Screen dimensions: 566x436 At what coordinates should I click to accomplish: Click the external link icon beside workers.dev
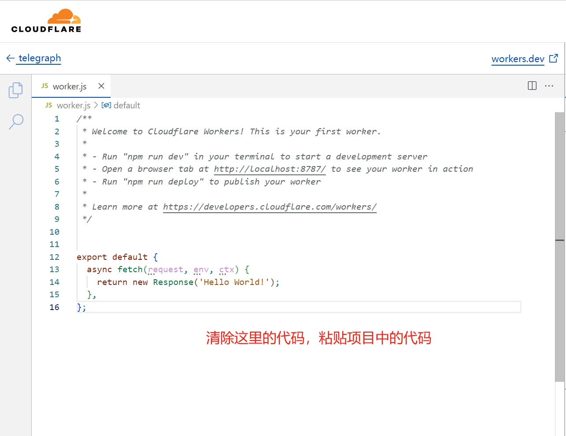click(x=554, y=58)
